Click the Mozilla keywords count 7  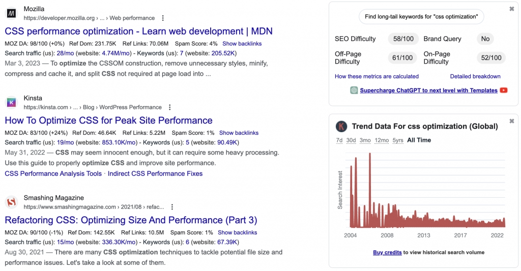(x=182, y=53)
